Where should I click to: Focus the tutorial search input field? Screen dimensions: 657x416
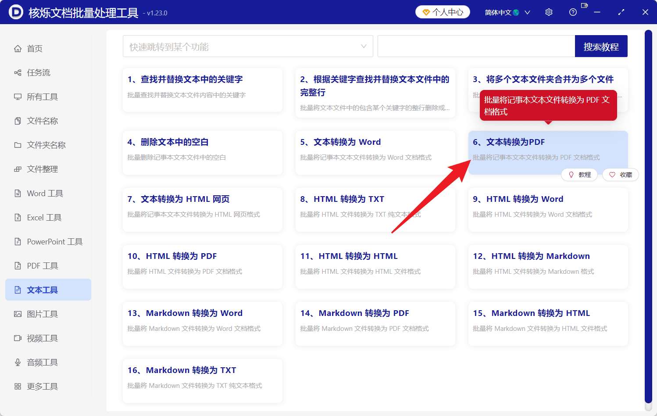[x=476, y=46]
